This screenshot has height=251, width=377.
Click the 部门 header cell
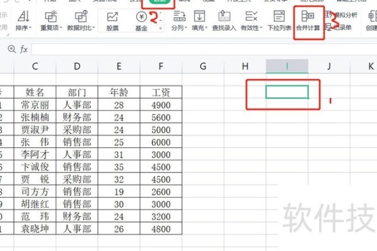(x=77, y=92)
